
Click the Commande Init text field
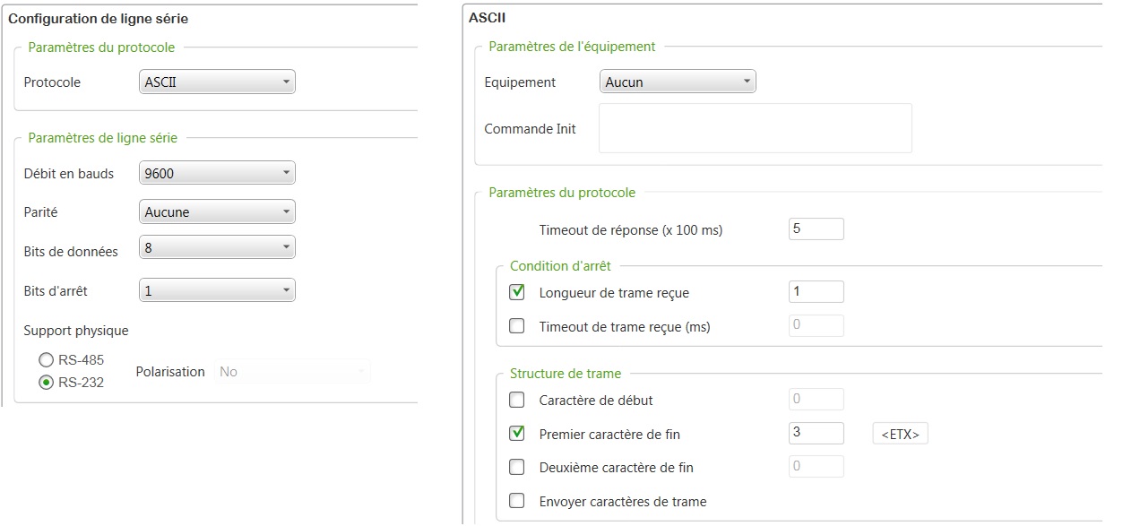(x=755, y=128)
